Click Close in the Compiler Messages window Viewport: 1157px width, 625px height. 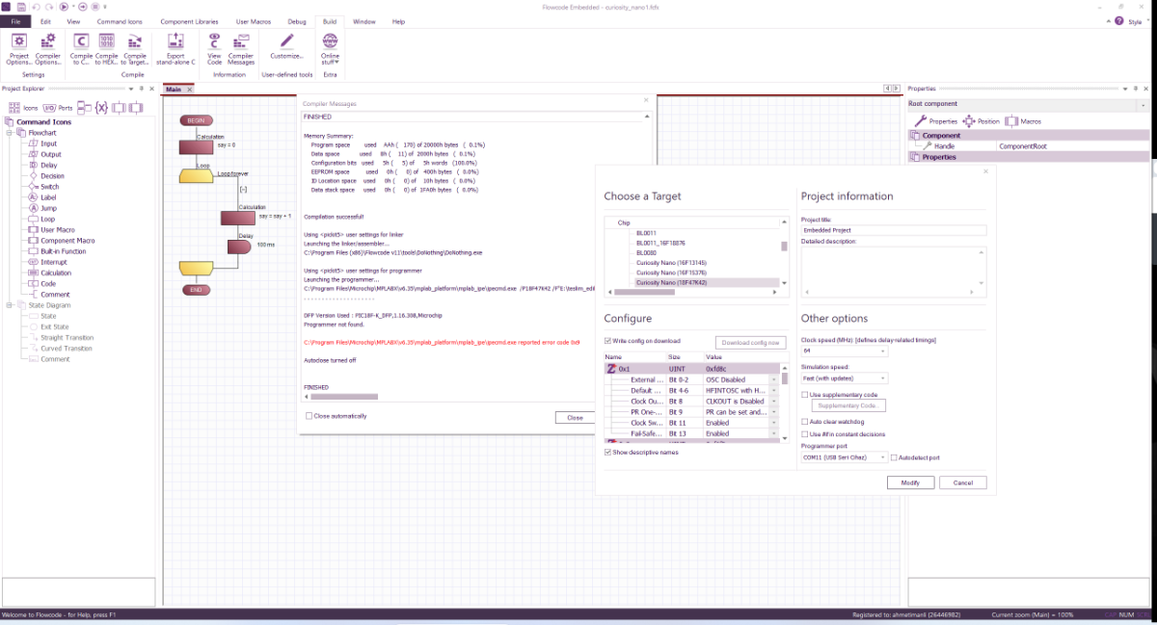(x=575, y=417)
